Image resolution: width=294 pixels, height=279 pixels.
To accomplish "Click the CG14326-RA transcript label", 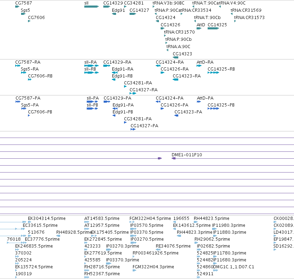I will click(175, 69).
